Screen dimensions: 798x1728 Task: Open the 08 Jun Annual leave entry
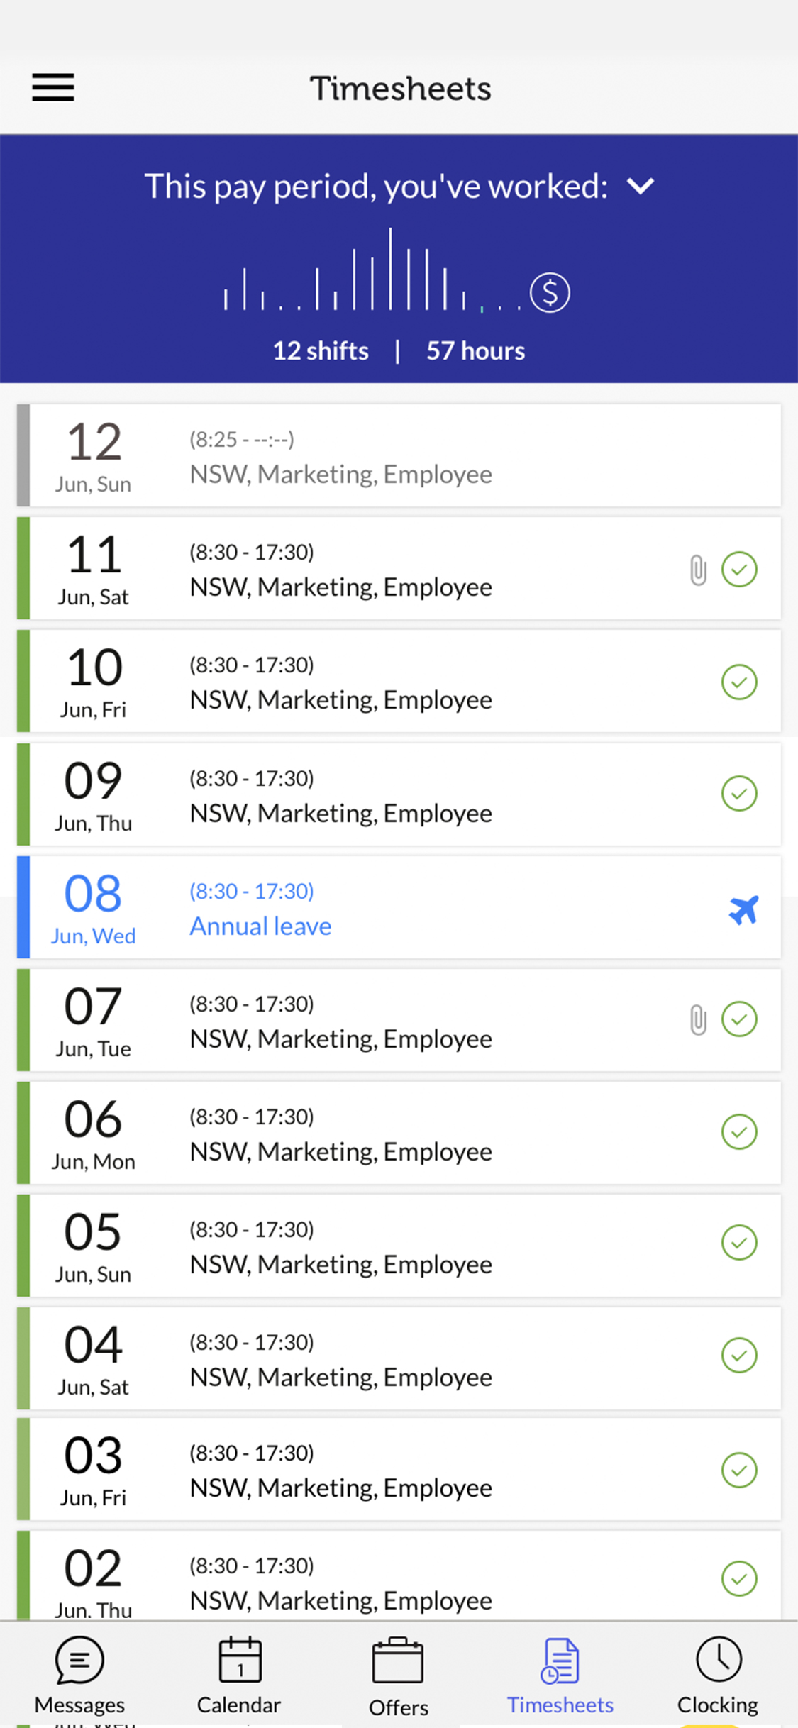pyautogui.click(x=399, y=908)
